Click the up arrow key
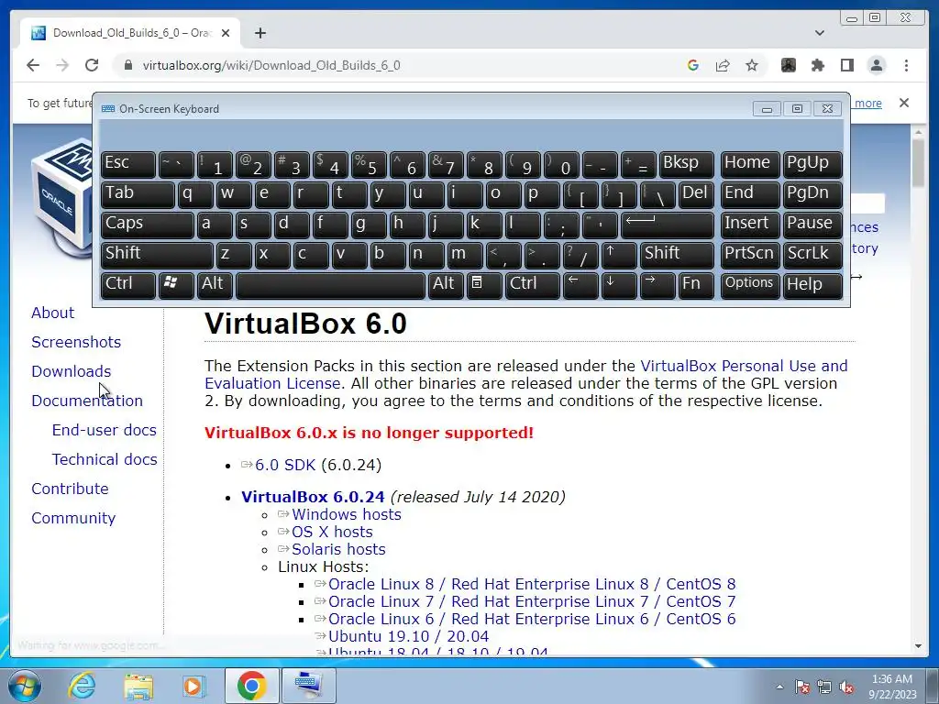This screenshot has height=704, width=939. point(618,255)
